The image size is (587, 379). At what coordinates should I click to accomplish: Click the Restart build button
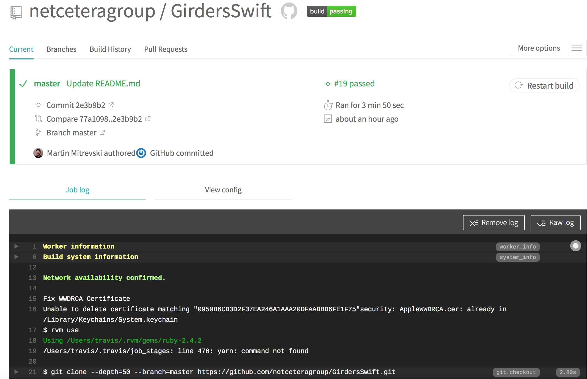click(x=544, y=86)
